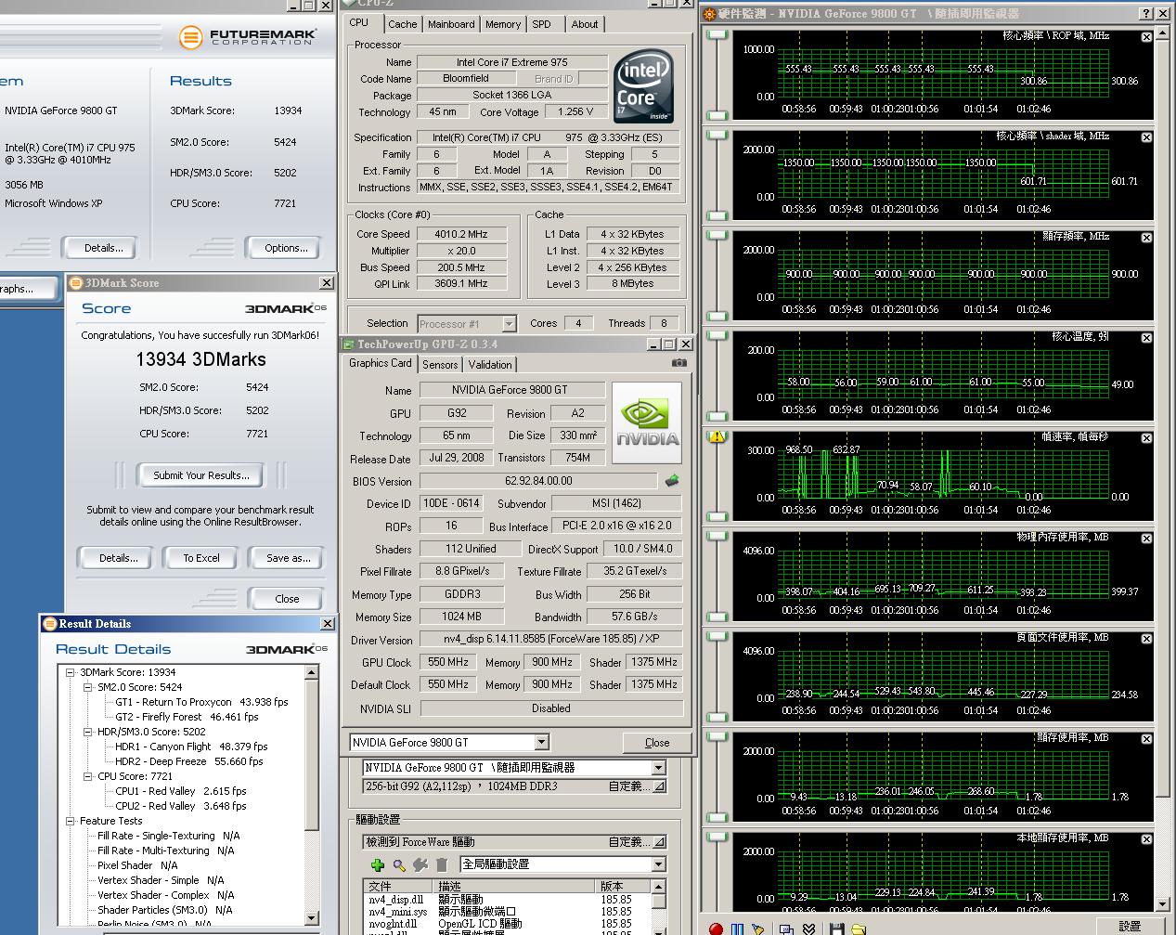Start logging with the red record button
This screenshot has height=935, width=1176.
click(716, 929)
